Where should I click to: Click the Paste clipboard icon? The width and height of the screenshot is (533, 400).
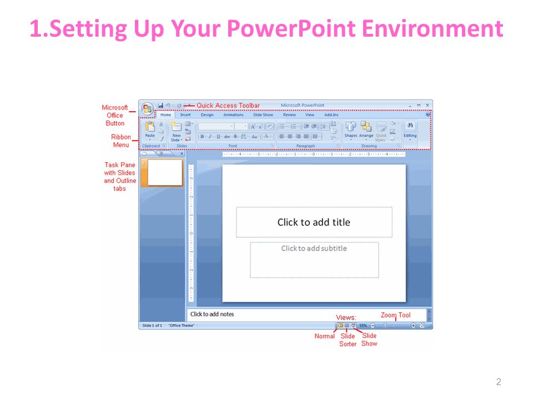tap(150, 126)
